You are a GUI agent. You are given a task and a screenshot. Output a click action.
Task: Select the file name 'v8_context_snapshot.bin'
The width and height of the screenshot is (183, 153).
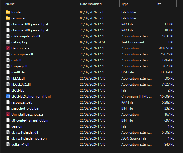pos(30,120)
